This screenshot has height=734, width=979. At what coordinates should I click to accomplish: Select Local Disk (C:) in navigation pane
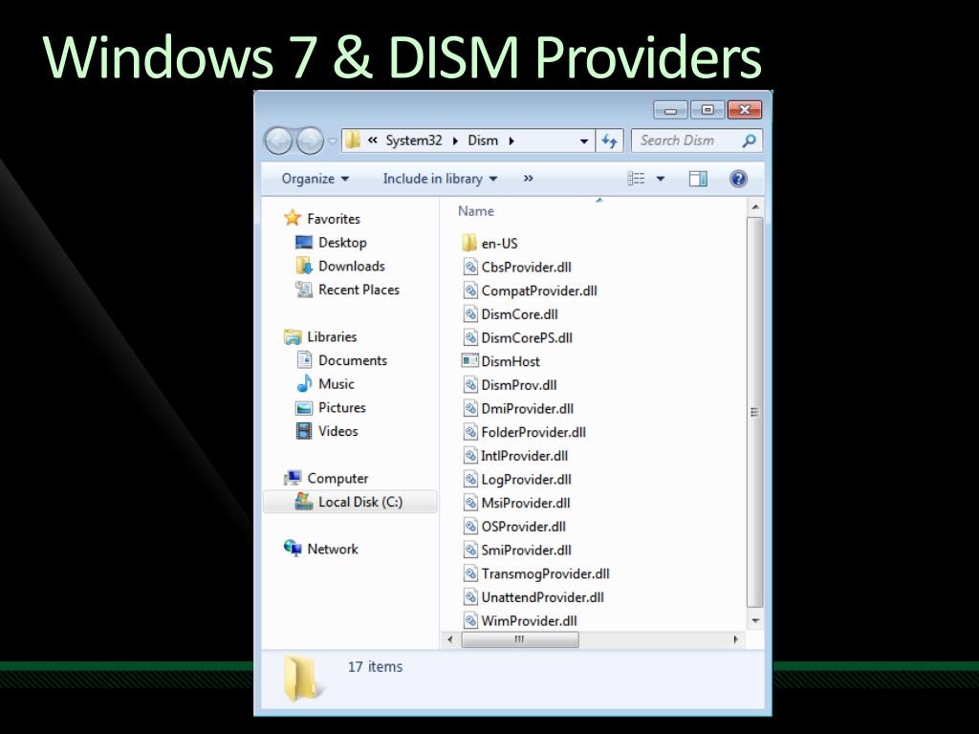tap(350, 503)
